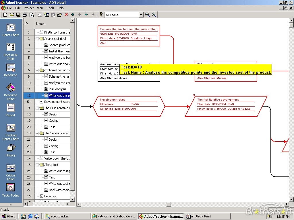This screenshot has width=294, height=220.
Task: Open the Tasks Today view
Action: [x=11, y=190]
